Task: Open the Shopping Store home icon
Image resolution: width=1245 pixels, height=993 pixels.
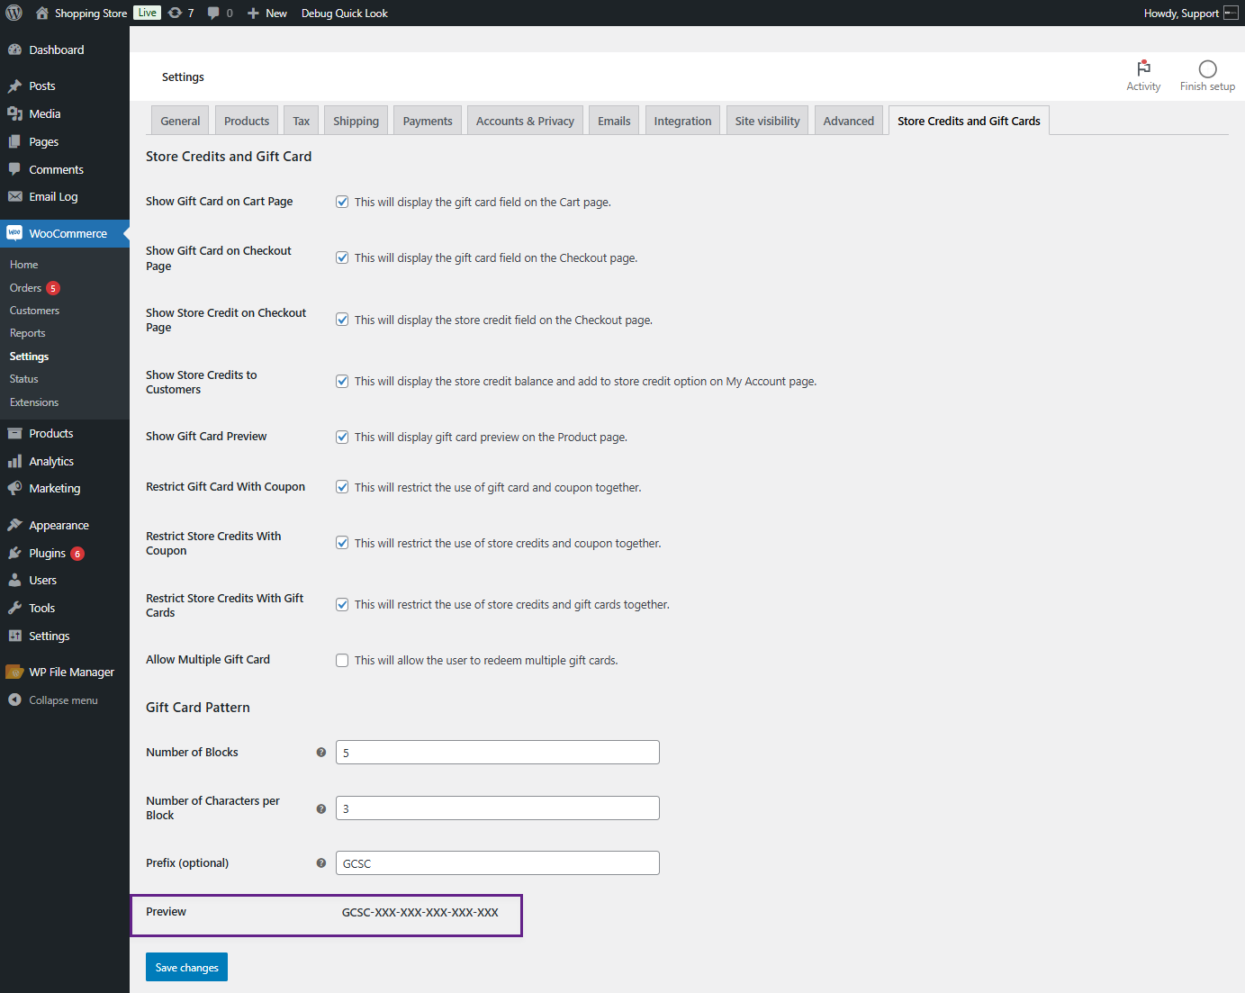Action: coord(41,13)
